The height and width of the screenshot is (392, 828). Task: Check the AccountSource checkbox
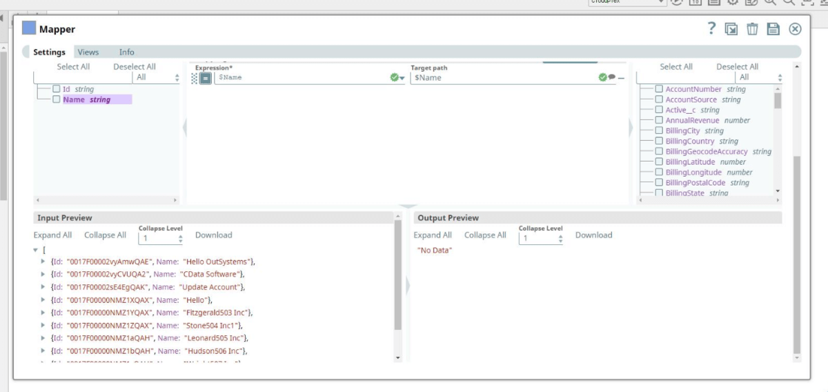659,99
